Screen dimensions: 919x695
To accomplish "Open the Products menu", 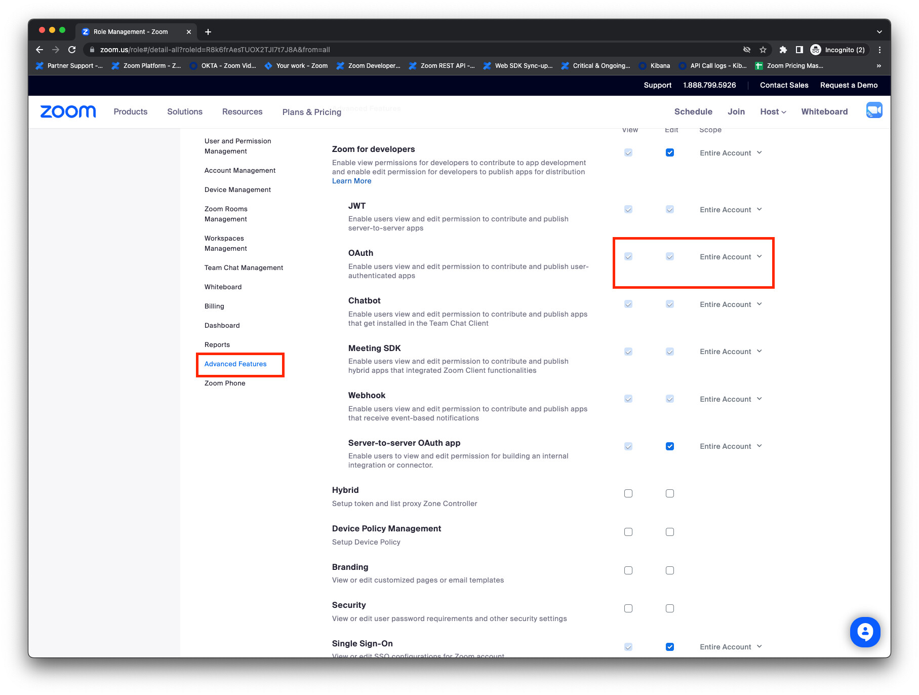I will [131, 111].
